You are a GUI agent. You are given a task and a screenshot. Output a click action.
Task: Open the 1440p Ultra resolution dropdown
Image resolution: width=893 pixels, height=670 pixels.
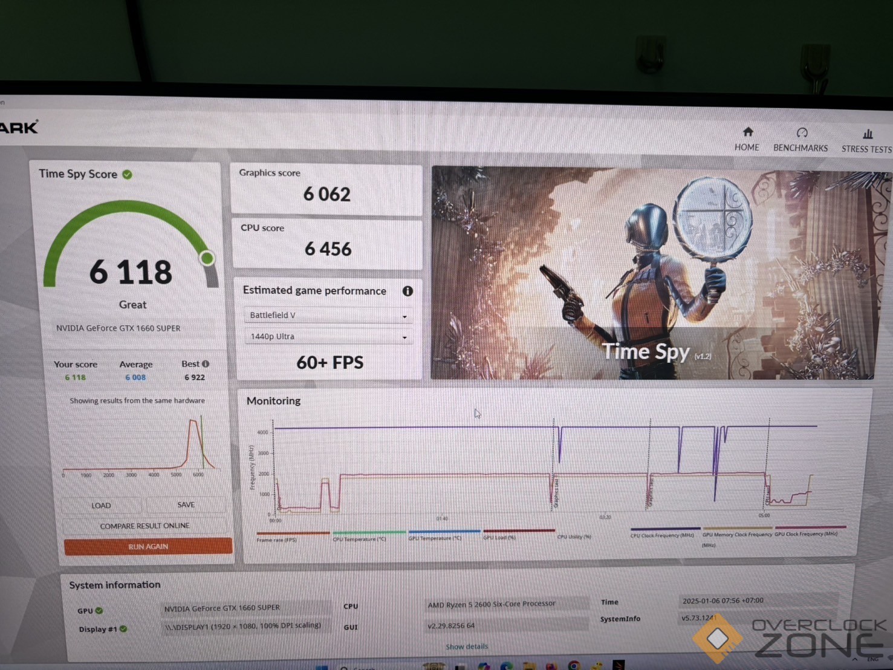point(328,337)
